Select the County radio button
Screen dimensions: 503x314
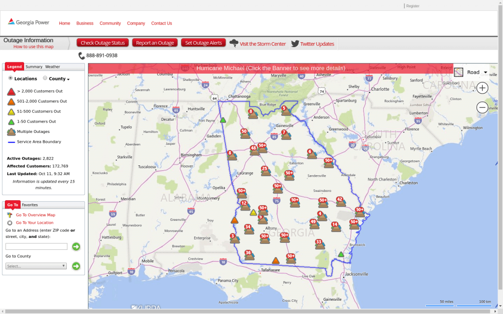coord(45,78)
